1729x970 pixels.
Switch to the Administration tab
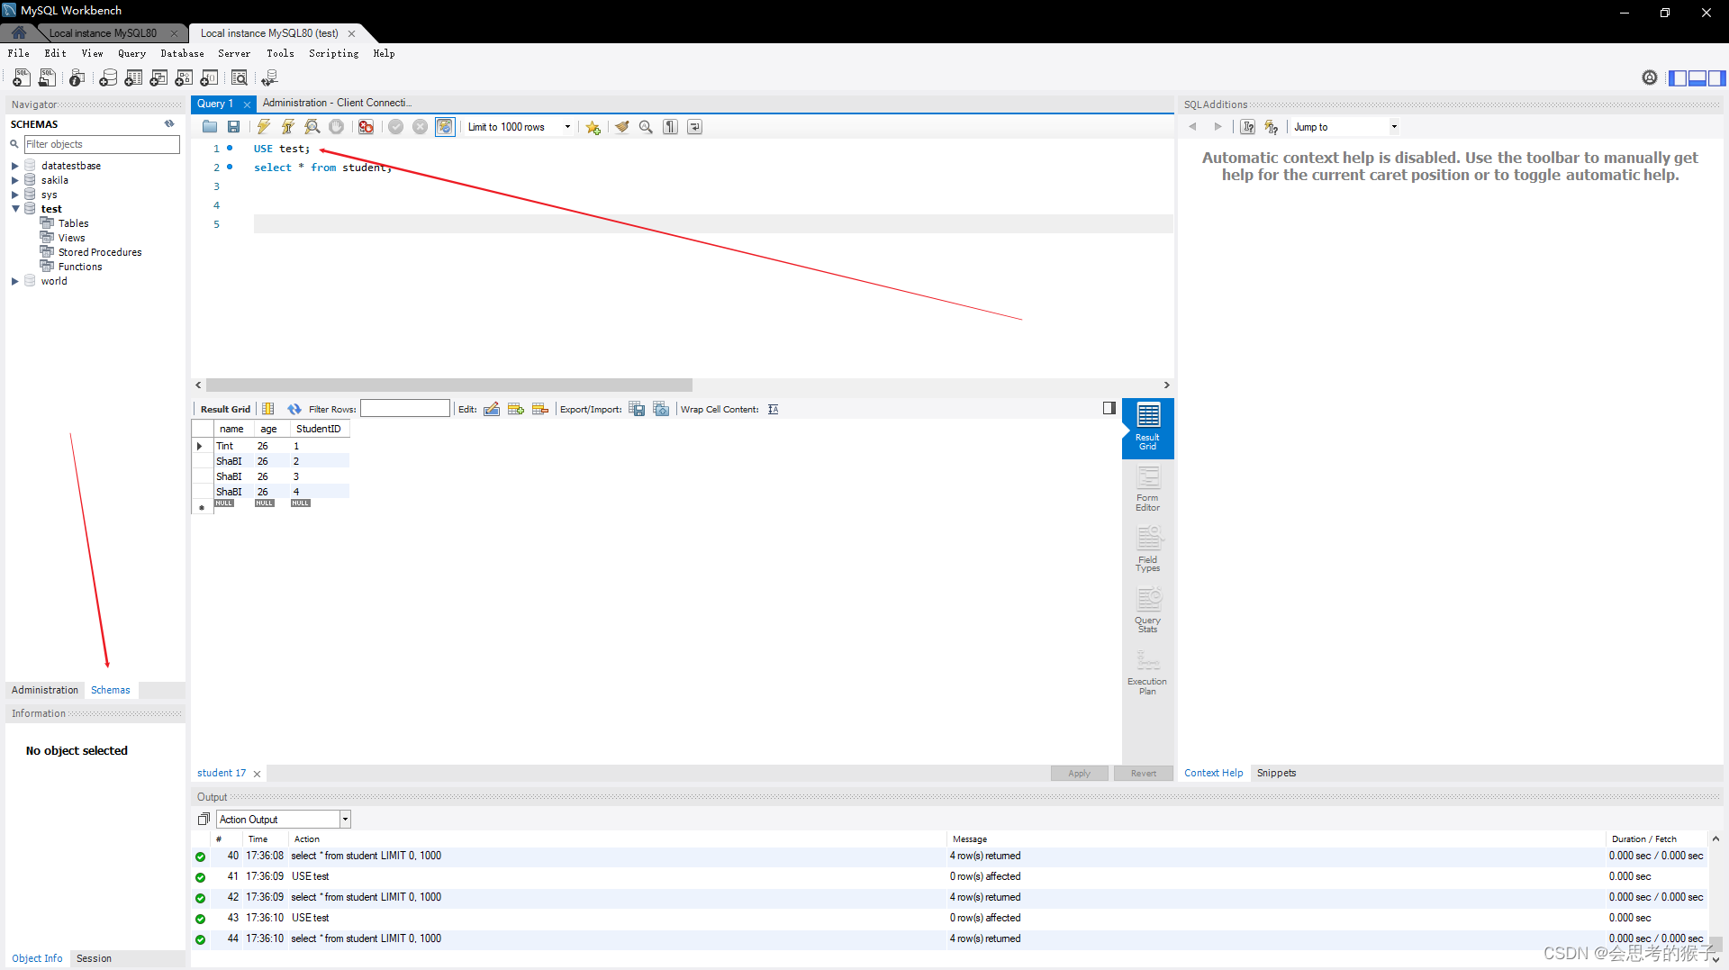pyautogui.click(x=44, y=690)
